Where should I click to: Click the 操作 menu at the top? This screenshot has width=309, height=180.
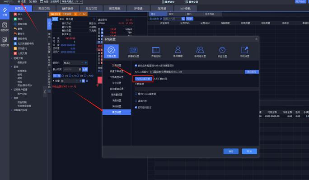pyautogui.click(x=33, y=1)
